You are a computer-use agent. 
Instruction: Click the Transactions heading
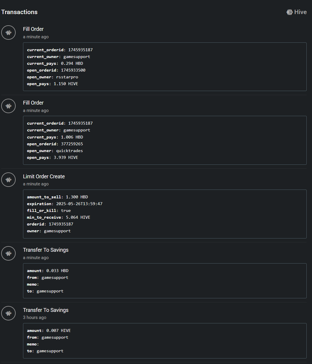pyautogui.click(x=19, y=12)
